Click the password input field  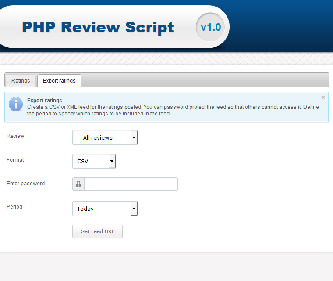pyautogui.click(x=131, y=184)
